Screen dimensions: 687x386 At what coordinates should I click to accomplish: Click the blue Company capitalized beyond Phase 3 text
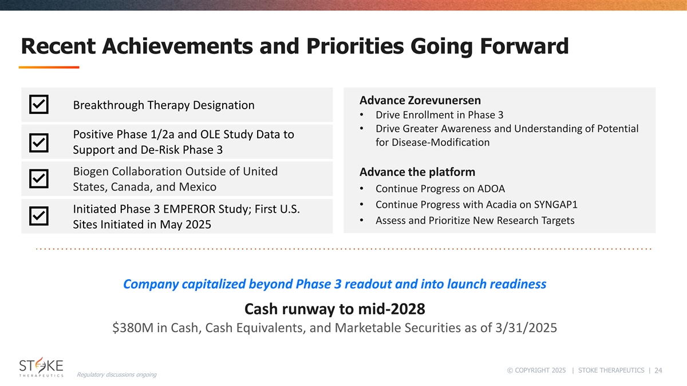[334, 284]
